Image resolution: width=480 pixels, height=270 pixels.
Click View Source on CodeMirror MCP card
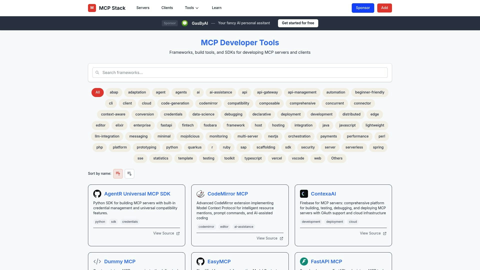270,238
